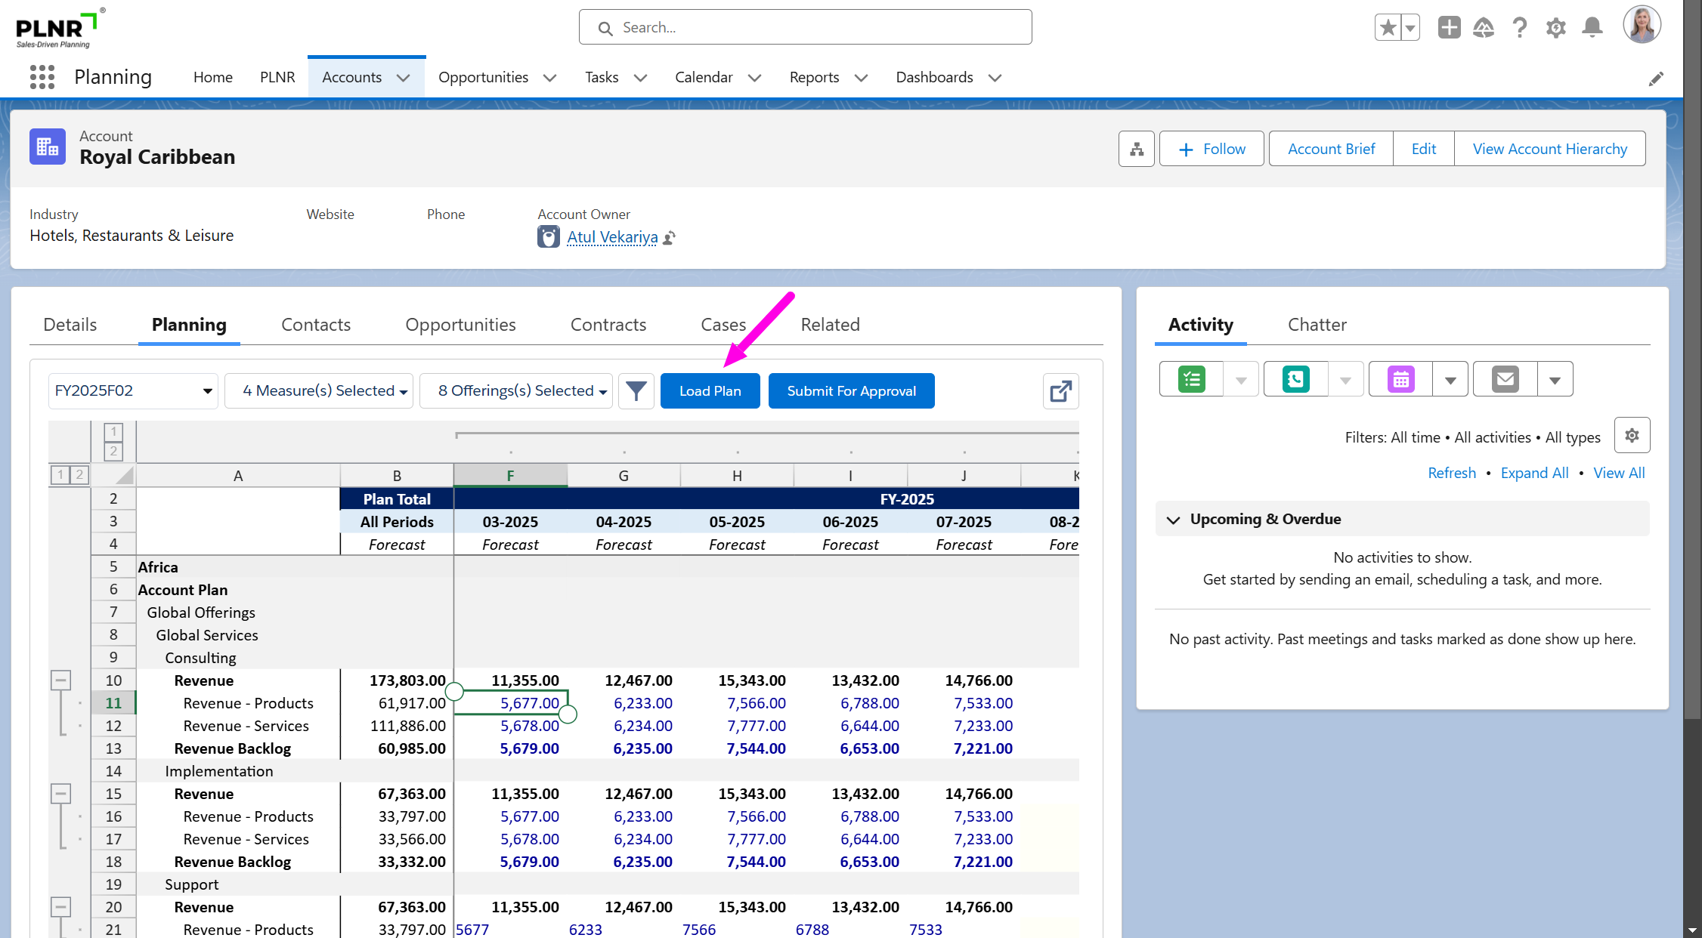Screen dimensions: 1702x938
Task: Click the Log a Call icon
Action: [1295, 379]
